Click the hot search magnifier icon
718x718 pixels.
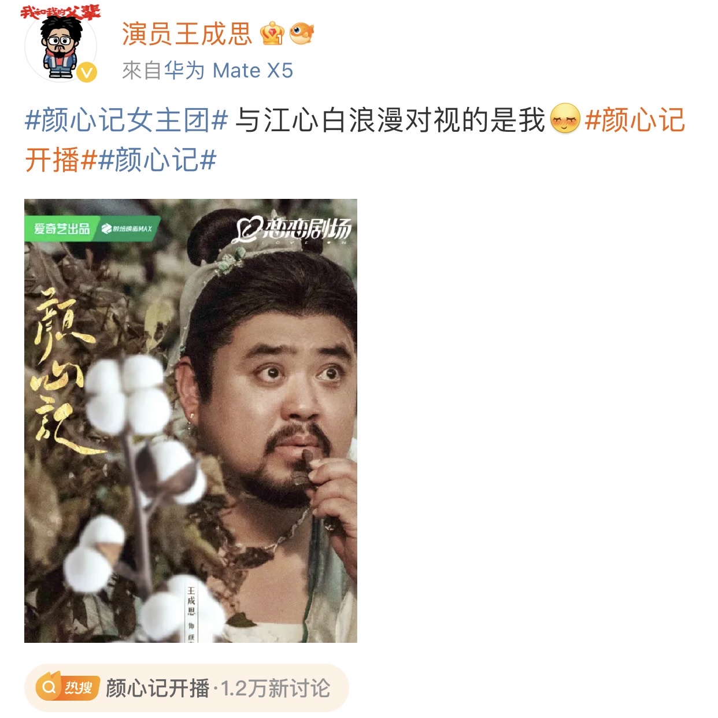click(49, 687)
